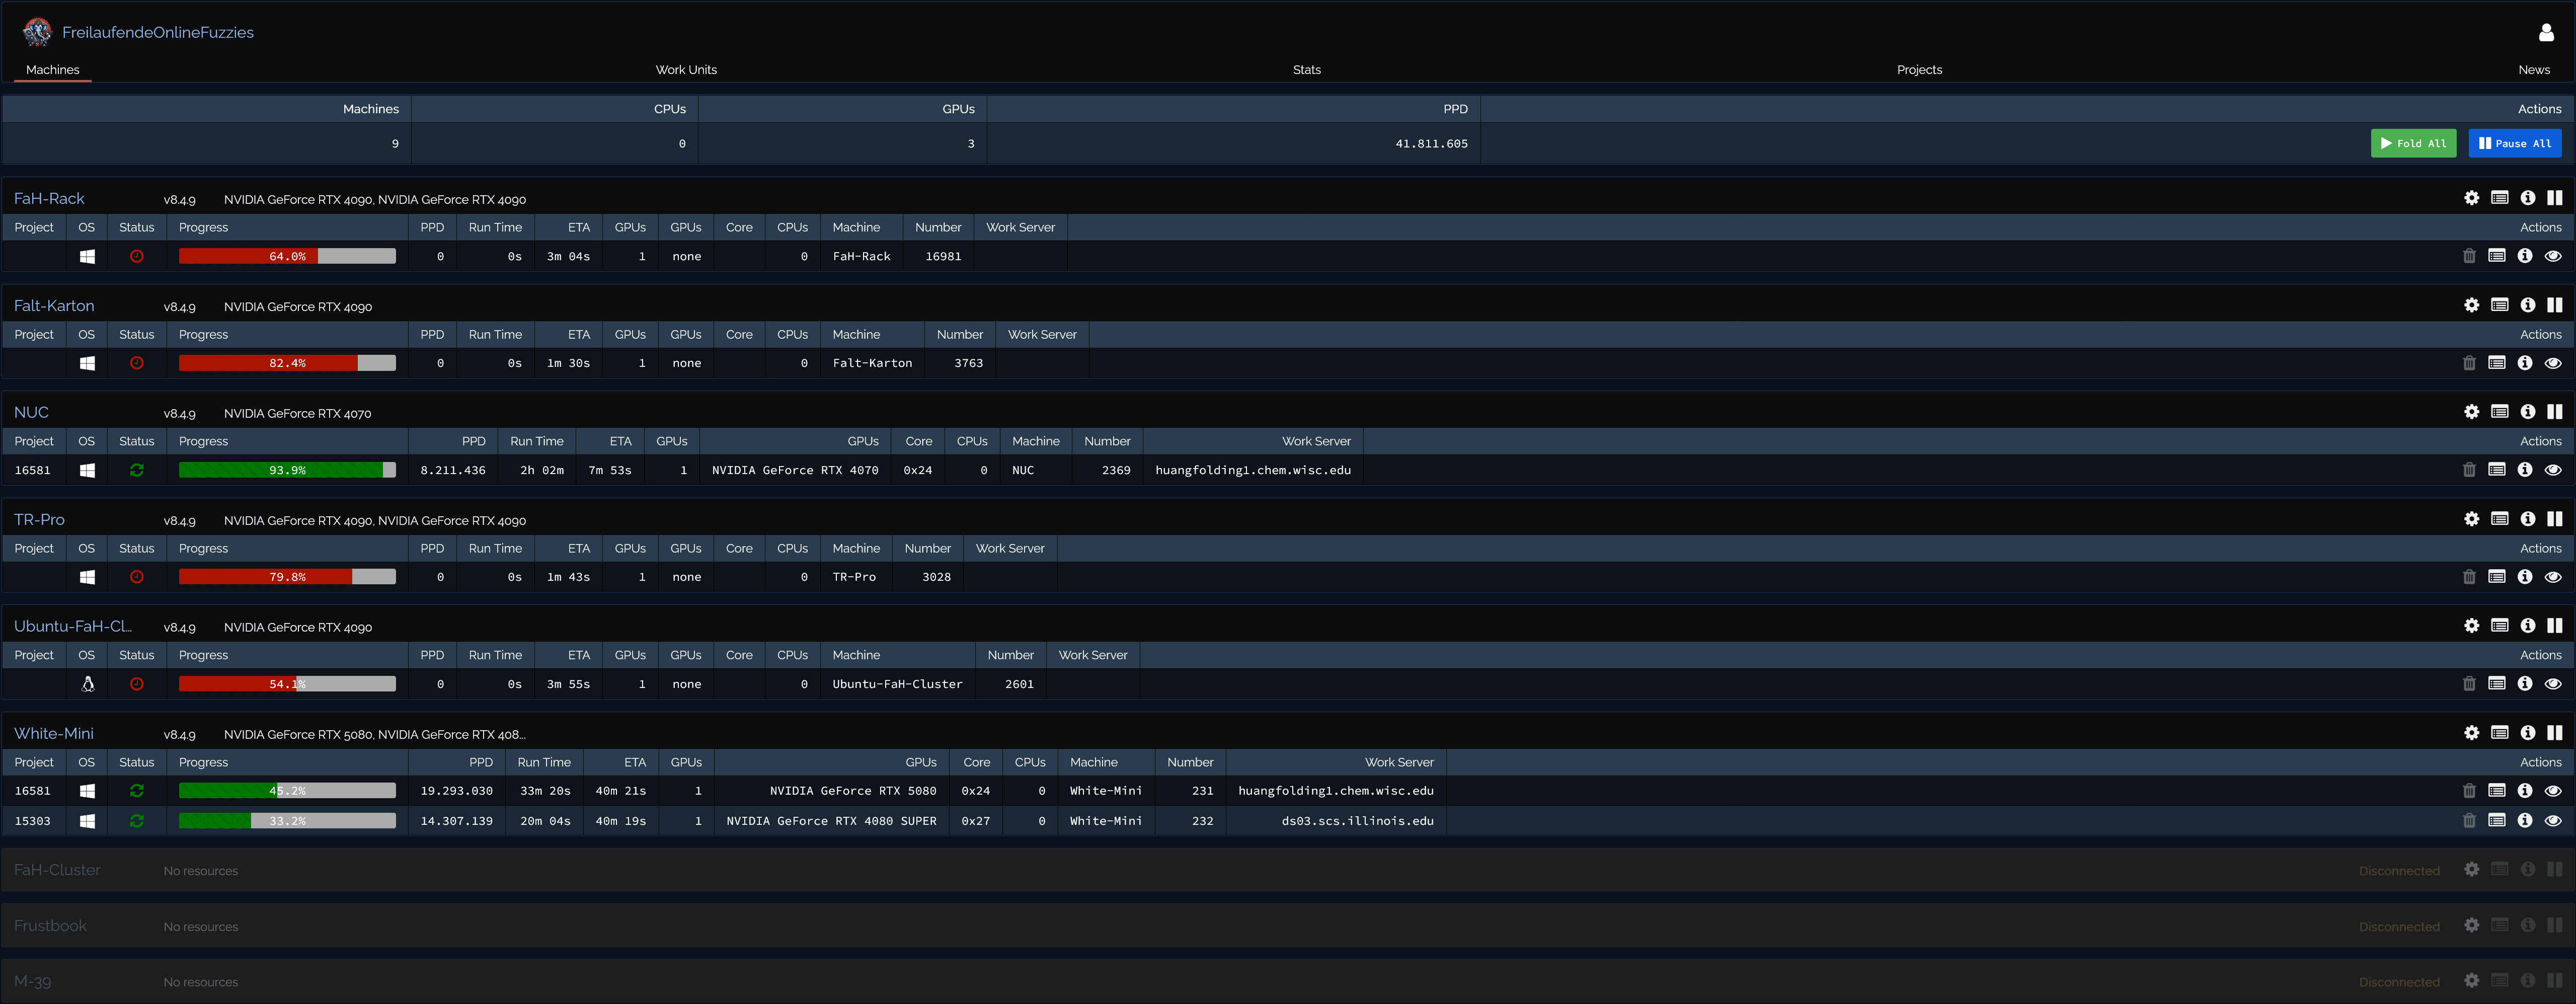2576x1004 pixels.
Task: Pause the TR-Pro machine
Action: pos(2554,519)
